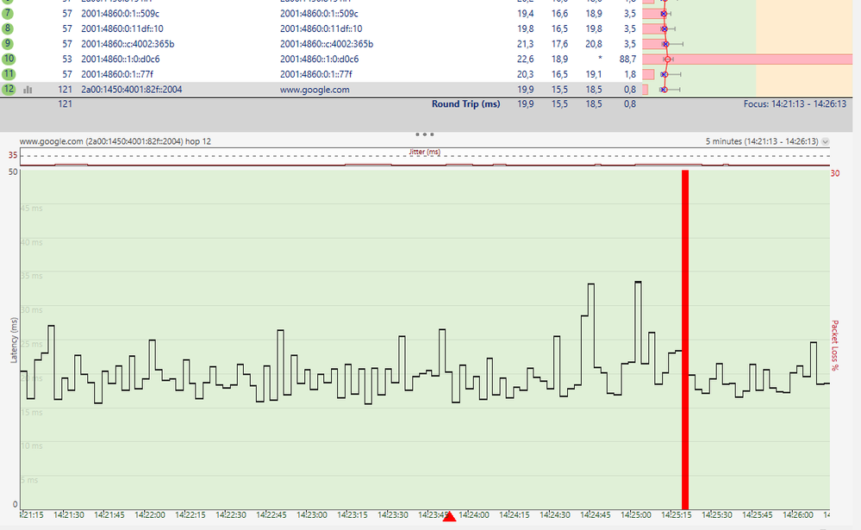Select the hop 12 number circle
The width and height of the screenshot is (861, 530).
click(x=9, y=89)
